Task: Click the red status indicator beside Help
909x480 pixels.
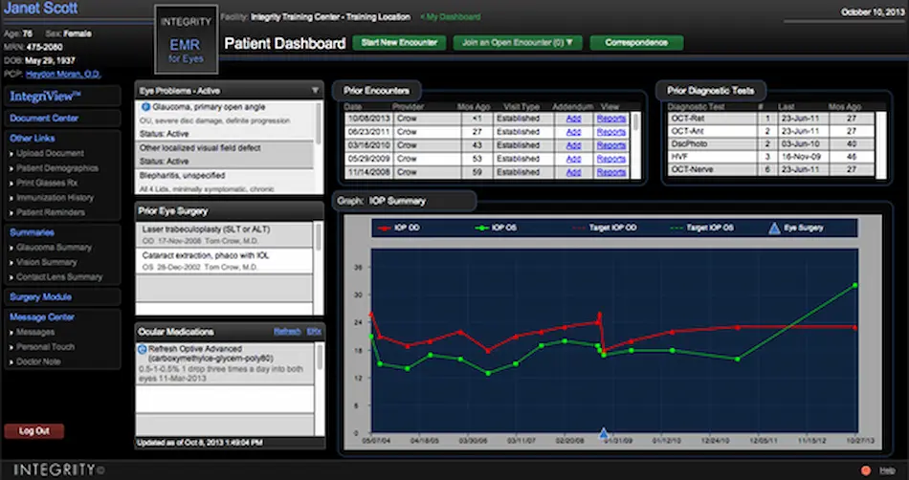Action: (866, 470)
